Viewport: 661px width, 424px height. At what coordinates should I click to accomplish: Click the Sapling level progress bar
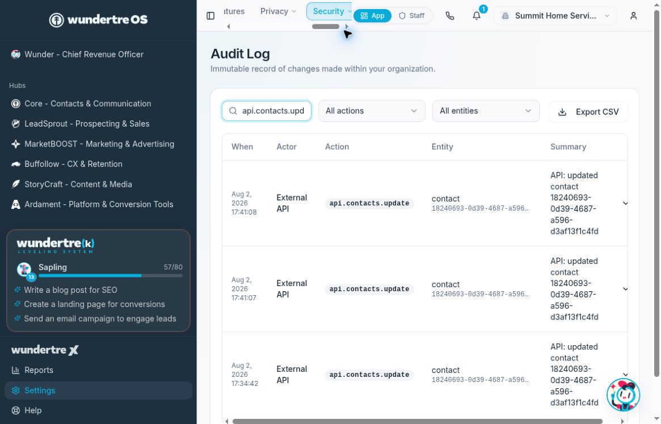tap(111, 275)
